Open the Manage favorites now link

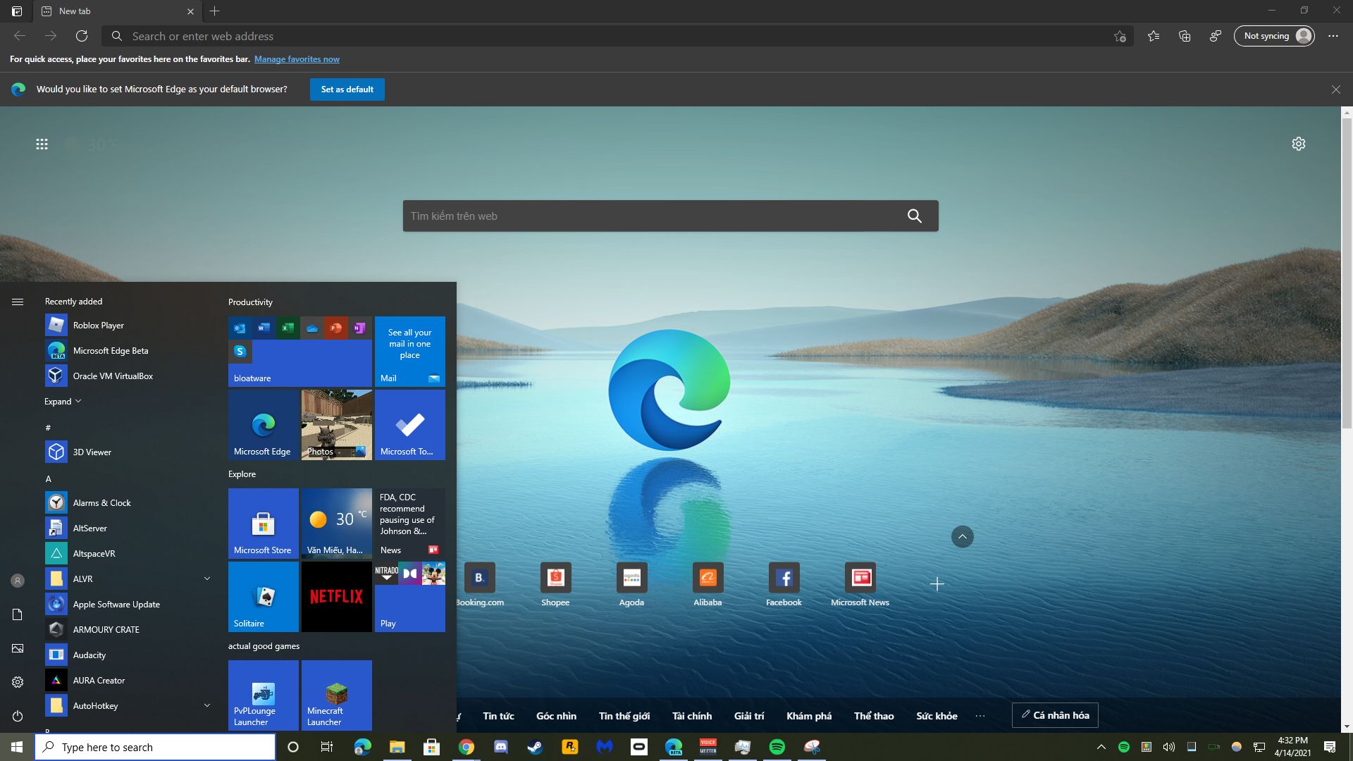coord(297,59)
